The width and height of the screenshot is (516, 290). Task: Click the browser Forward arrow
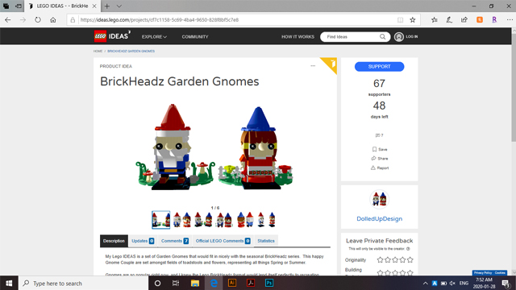[x=23, y=19]
